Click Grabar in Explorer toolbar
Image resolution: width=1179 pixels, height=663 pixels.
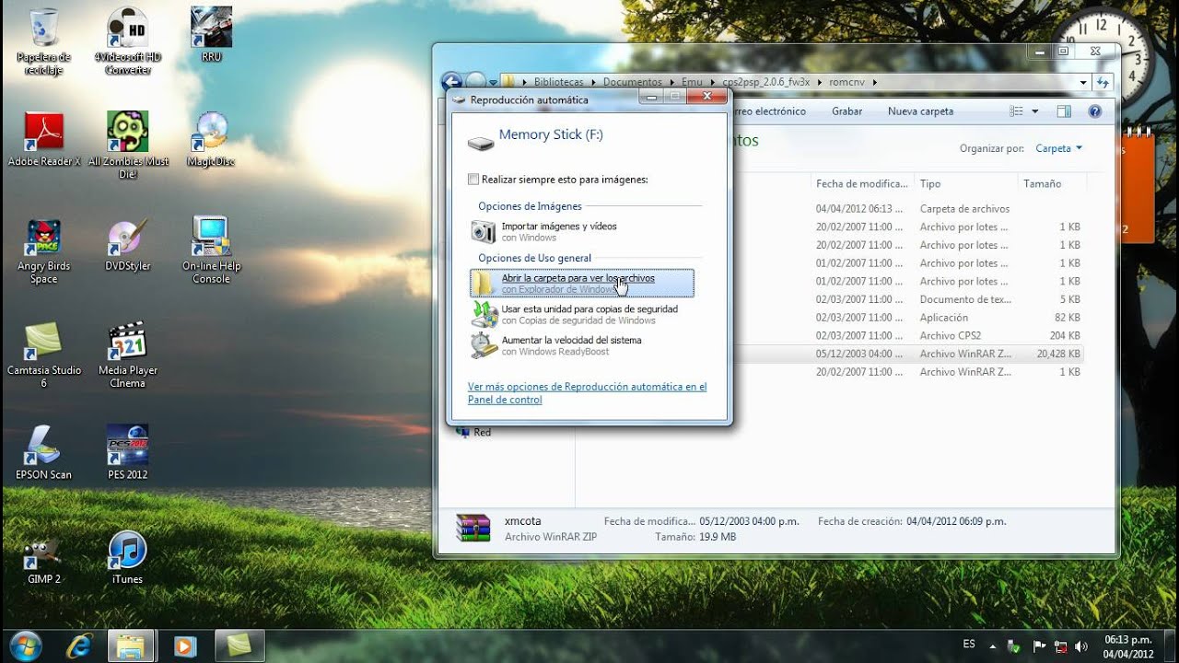coord(847,111)
